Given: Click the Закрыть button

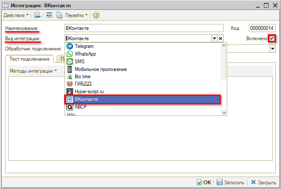Looking at the screenshot, I should (263, 182).
